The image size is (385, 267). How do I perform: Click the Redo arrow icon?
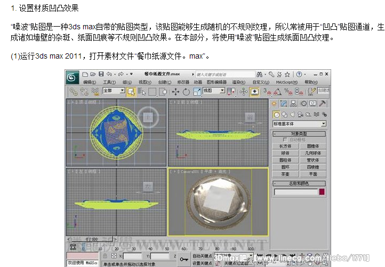pos(121,74)
